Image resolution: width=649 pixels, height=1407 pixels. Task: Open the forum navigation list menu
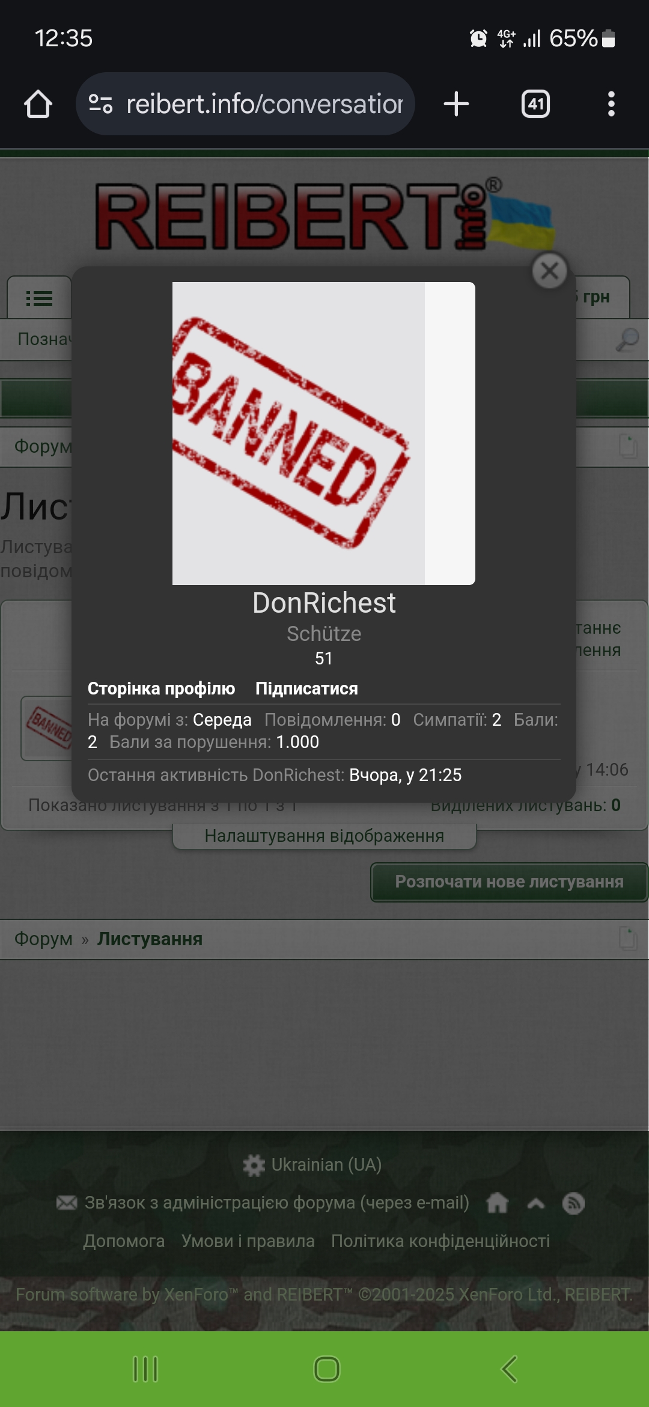[x=39, y=298]
